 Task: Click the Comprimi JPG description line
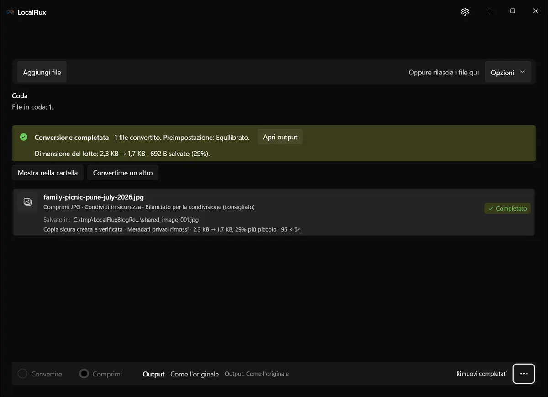point(149,207)
